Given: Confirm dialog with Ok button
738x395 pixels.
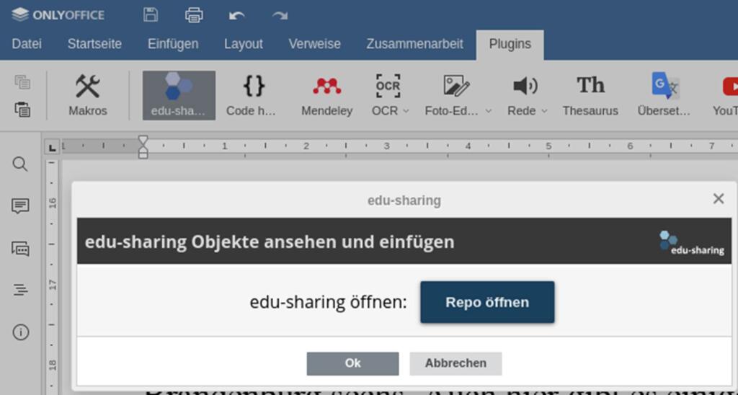Looking at the screenshot, I should pyautogui.click(x=352, y=363).
